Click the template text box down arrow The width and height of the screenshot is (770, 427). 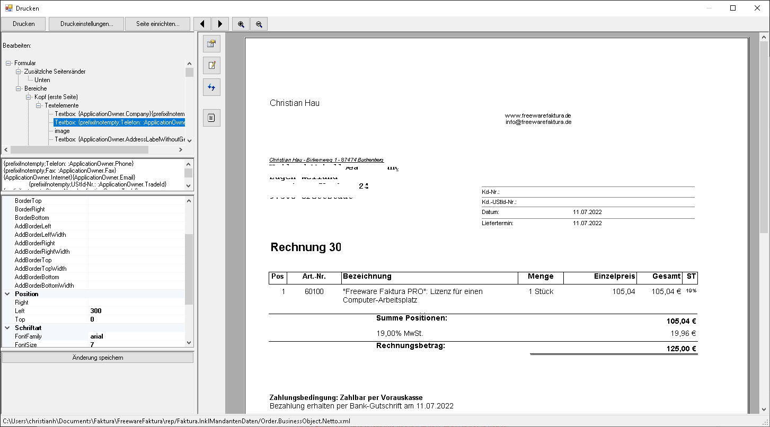click(189, 186)
